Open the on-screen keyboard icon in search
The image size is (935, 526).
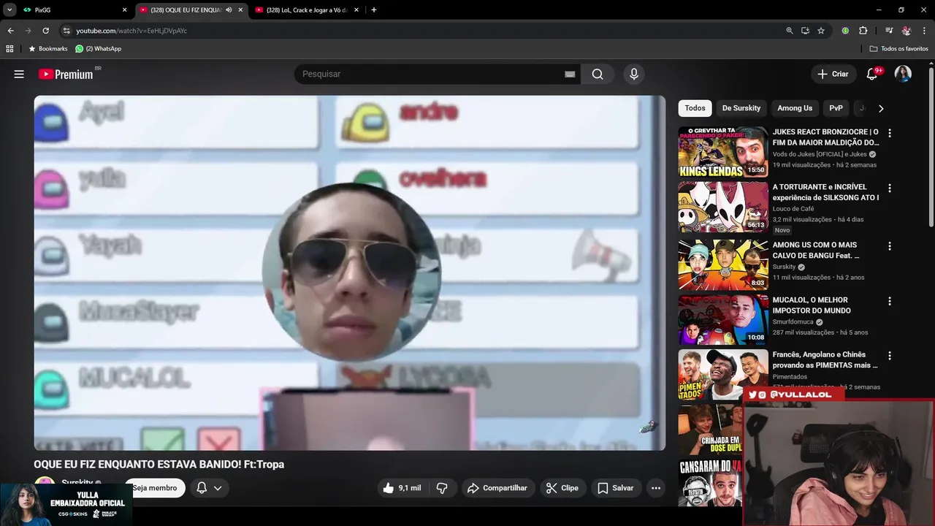[x=570, y=74]
